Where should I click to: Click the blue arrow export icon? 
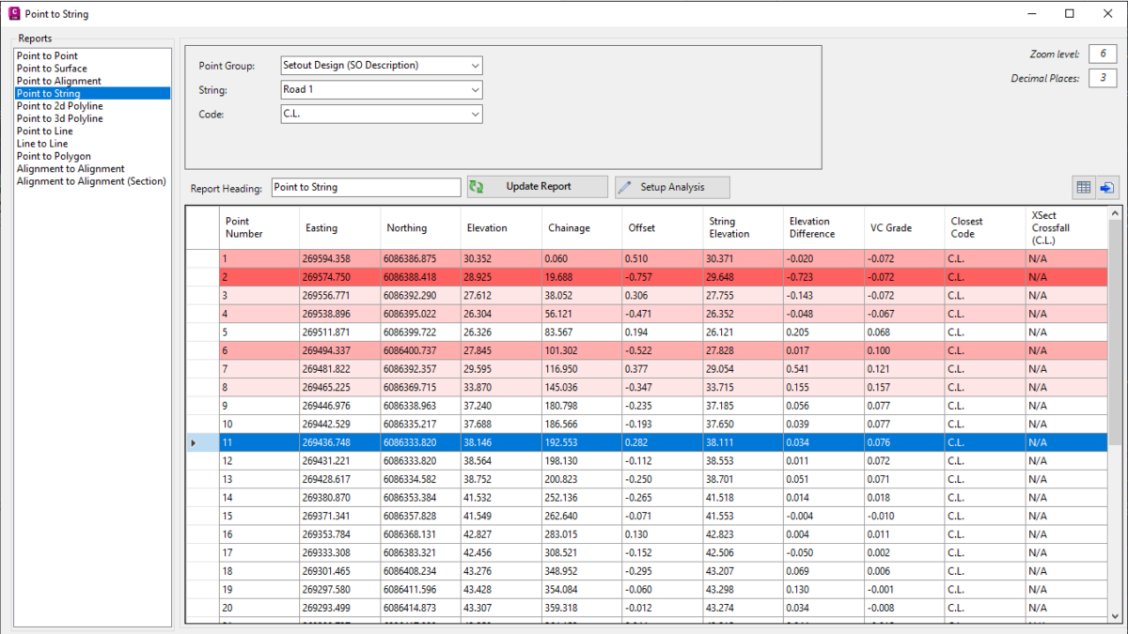click(x=1107, y=188)
